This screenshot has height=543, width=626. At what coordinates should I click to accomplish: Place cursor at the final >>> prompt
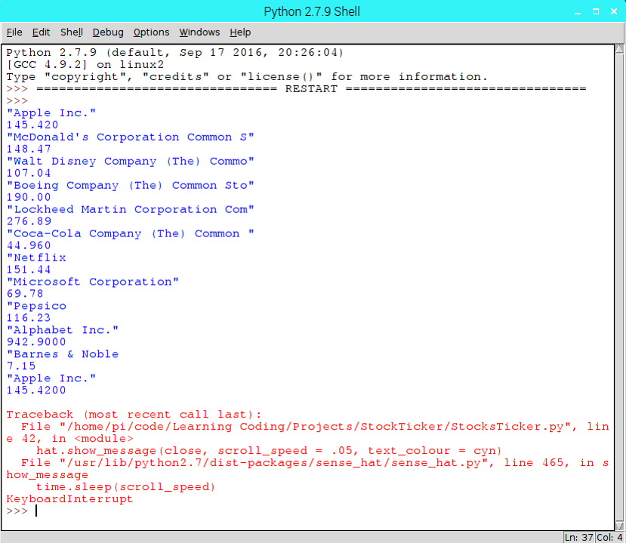pos(36,511)
